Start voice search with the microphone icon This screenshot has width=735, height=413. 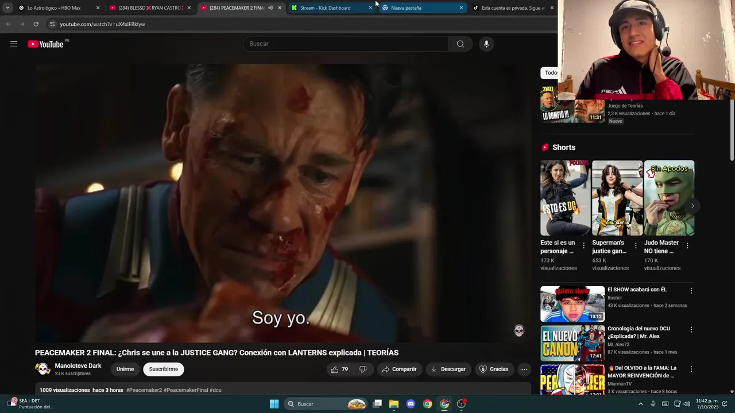486,44
